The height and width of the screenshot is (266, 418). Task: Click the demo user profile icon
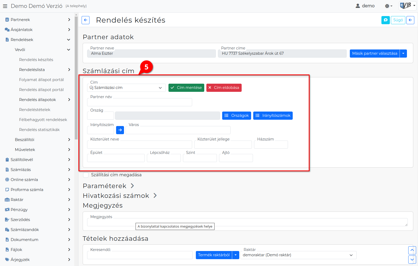(358, 6)
